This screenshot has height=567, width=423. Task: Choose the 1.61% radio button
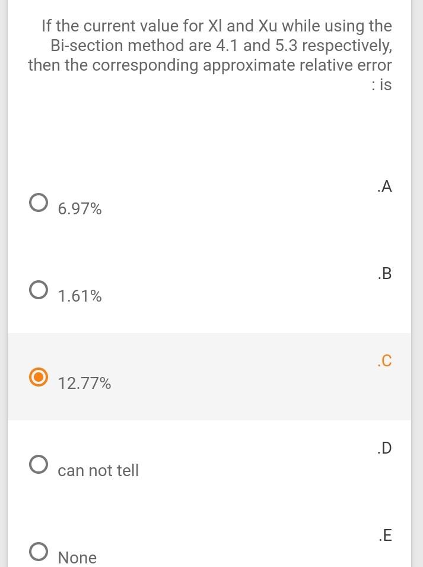(x=39, y=290)
